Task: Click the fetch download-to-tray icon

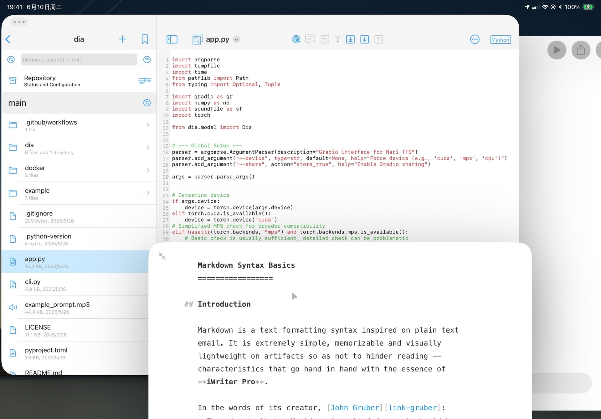Action: pos(350,39)
